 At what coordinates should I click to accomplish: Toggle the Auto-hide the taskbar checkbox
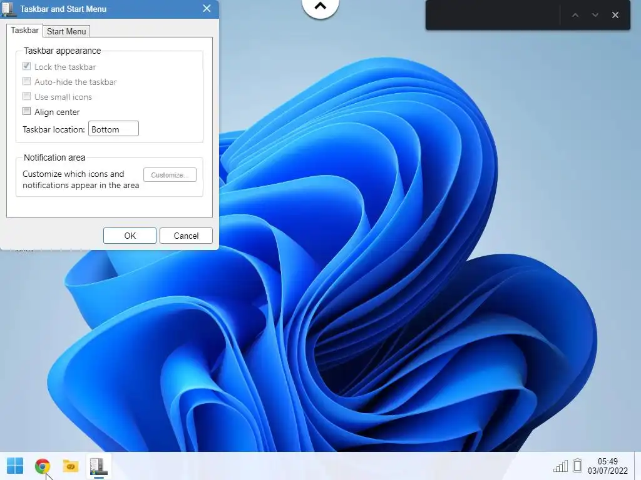coord(26,81)
